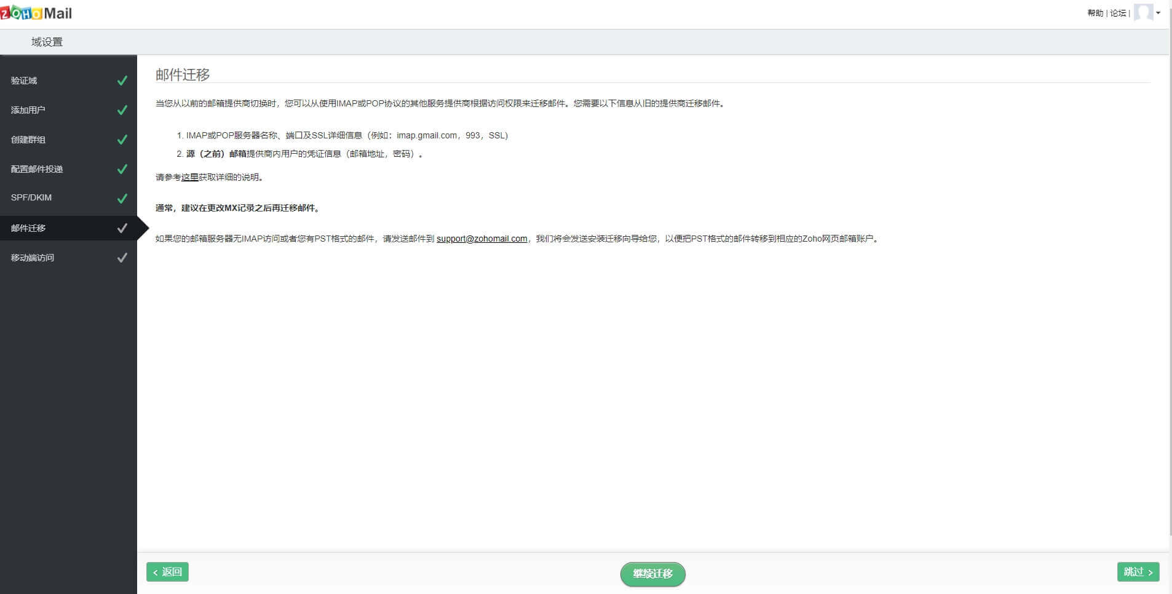Email support@zohomail.com via its link
The image size is (1172, 594).
tap(482, 239)
